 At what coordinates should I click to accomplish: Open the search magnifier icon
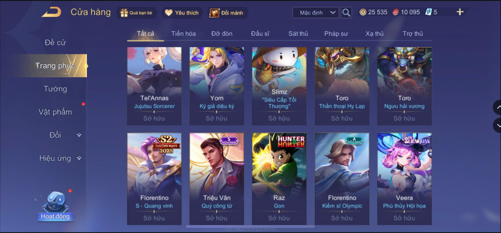[346, 13]
